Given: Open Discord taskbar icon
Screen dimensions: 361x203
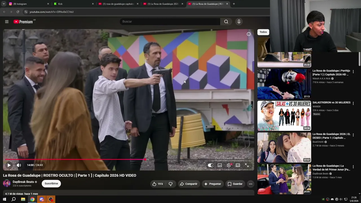Looking at the screenshot, I should point(42,199).
